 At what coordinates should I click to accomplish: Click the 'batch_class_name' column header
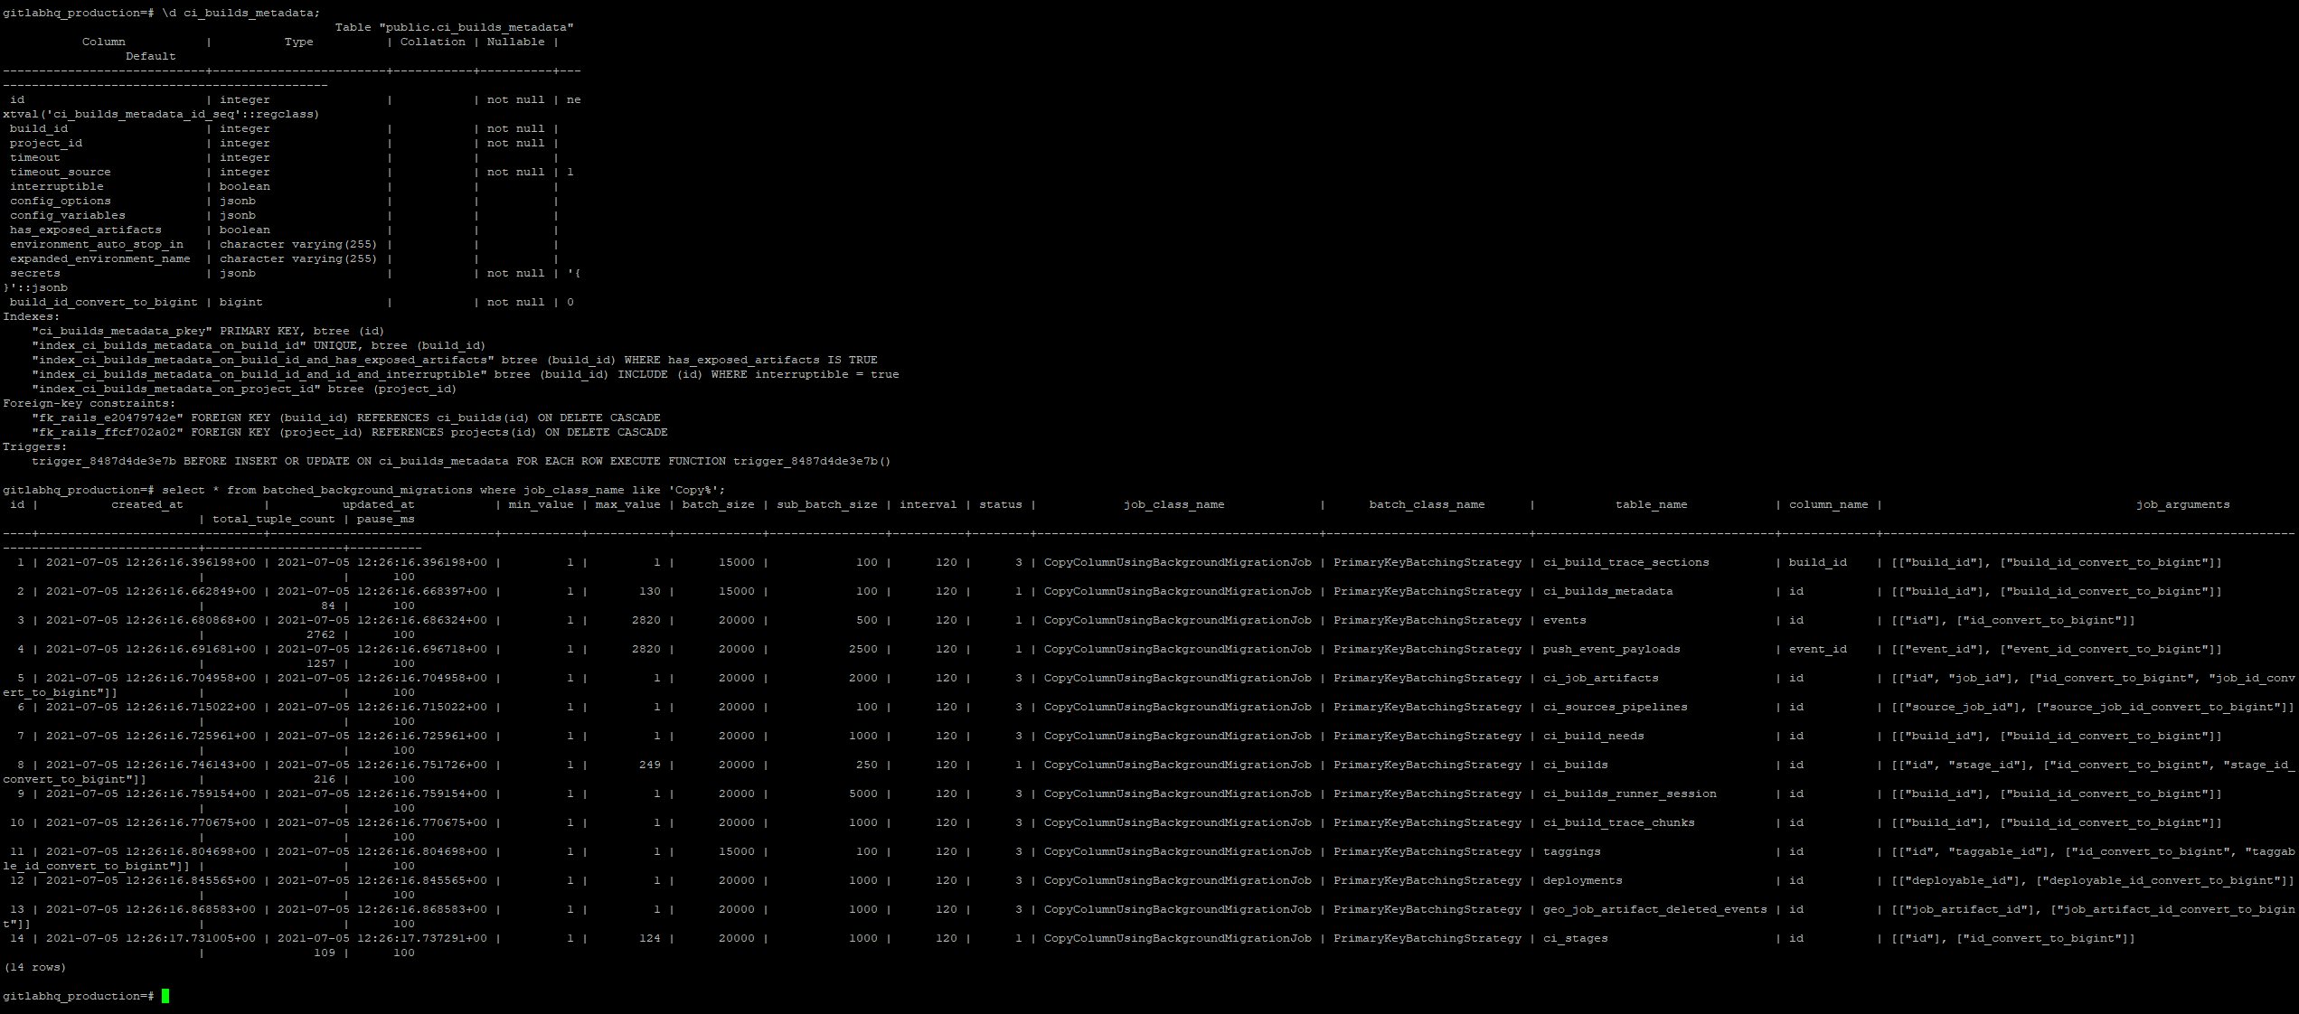pyautogui.click(x=1426, y=504)
